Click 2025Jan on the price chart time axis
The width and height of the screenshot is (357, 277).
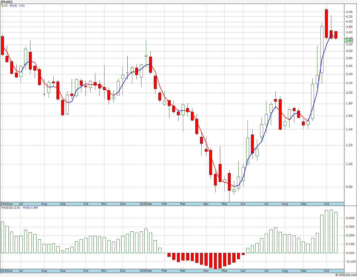146,204
